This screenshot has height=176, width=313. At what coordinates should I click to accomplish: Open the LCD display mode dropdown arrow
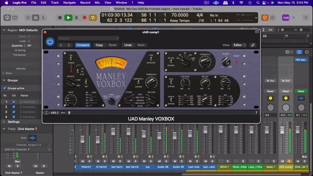point(256,18)
